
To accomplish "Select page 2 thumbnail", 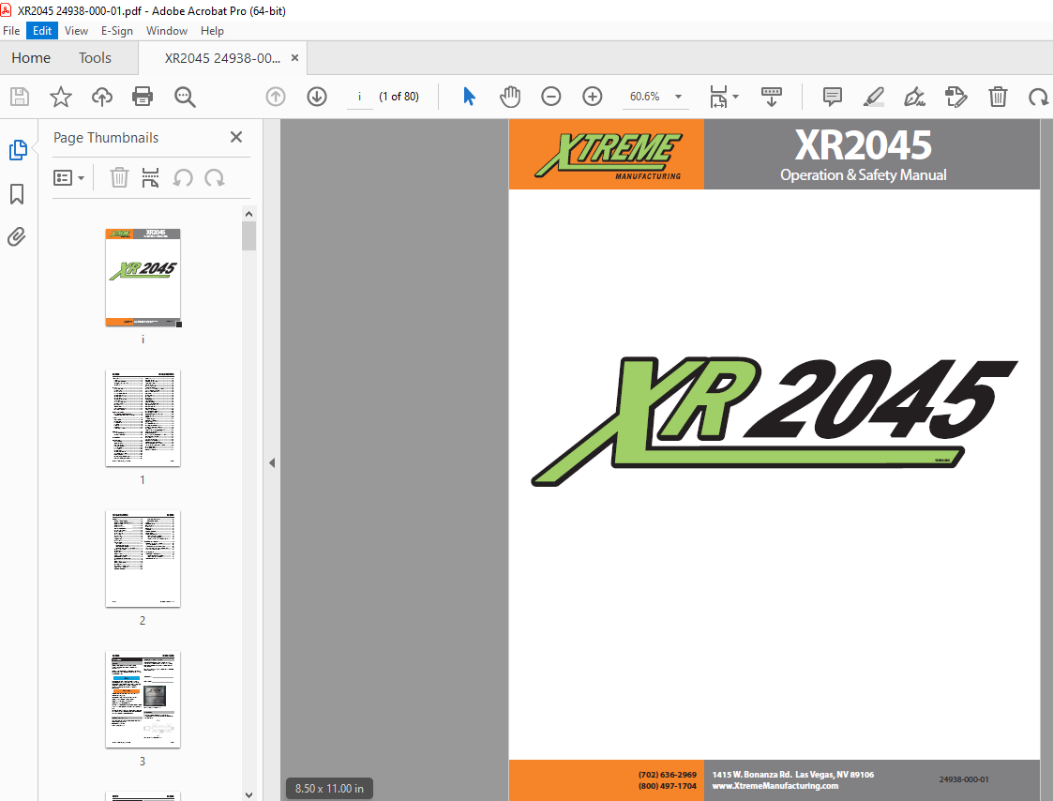I will 143,558.
